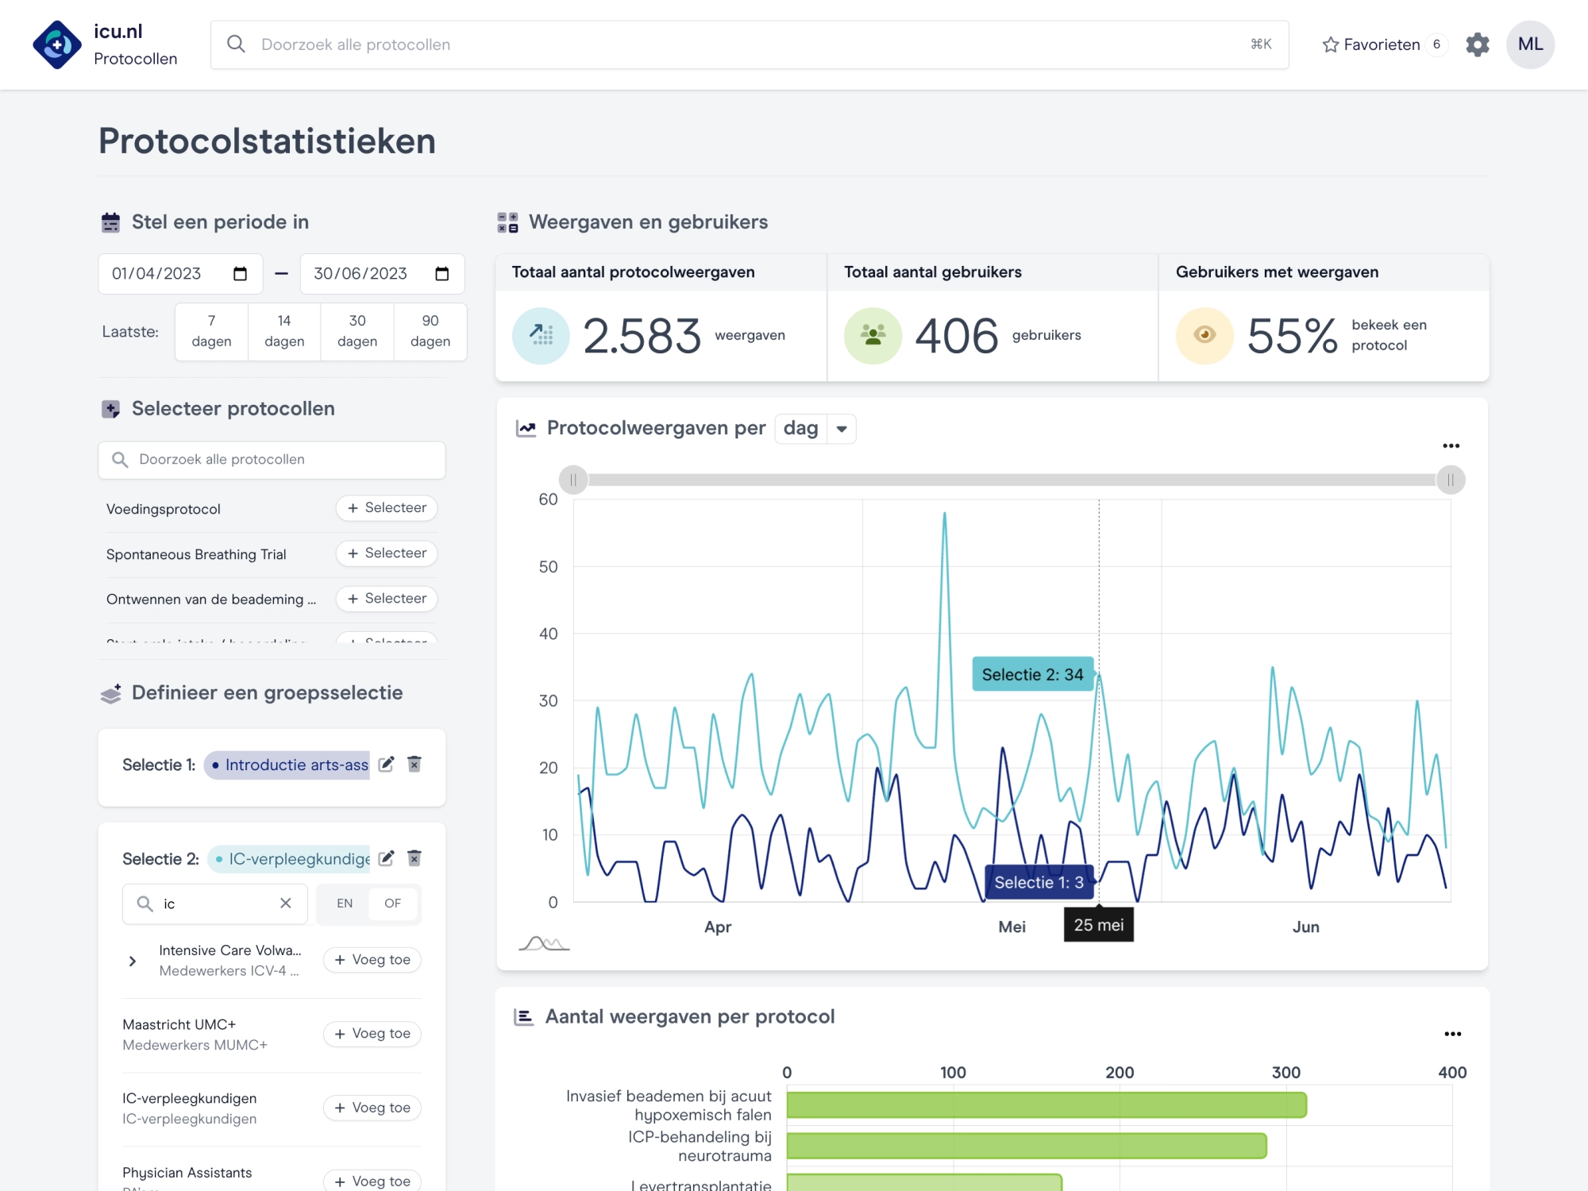Open the calendar picker for the start date

coord(241,273)
